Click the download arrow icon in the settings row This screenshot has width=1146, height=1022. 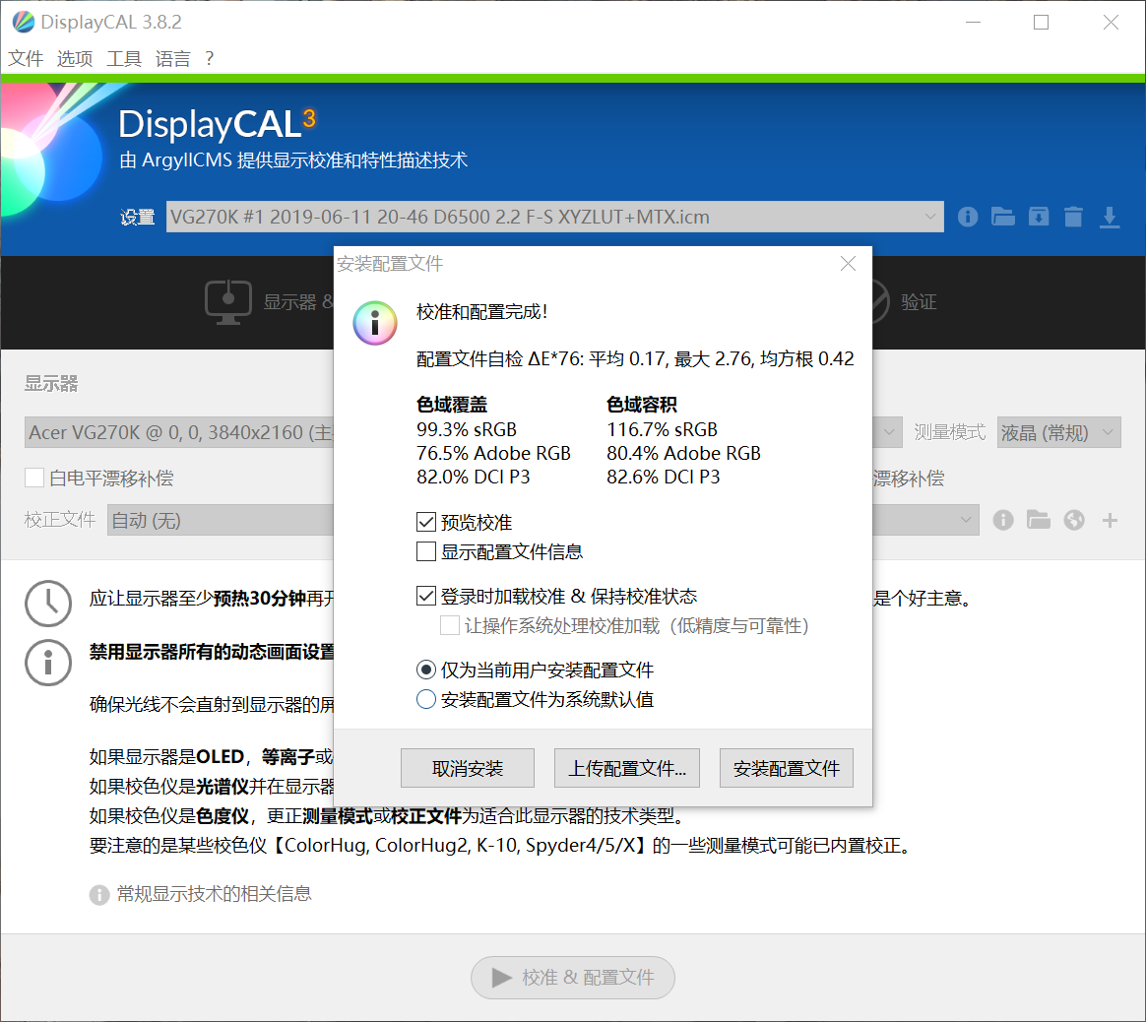point(1110,218)
